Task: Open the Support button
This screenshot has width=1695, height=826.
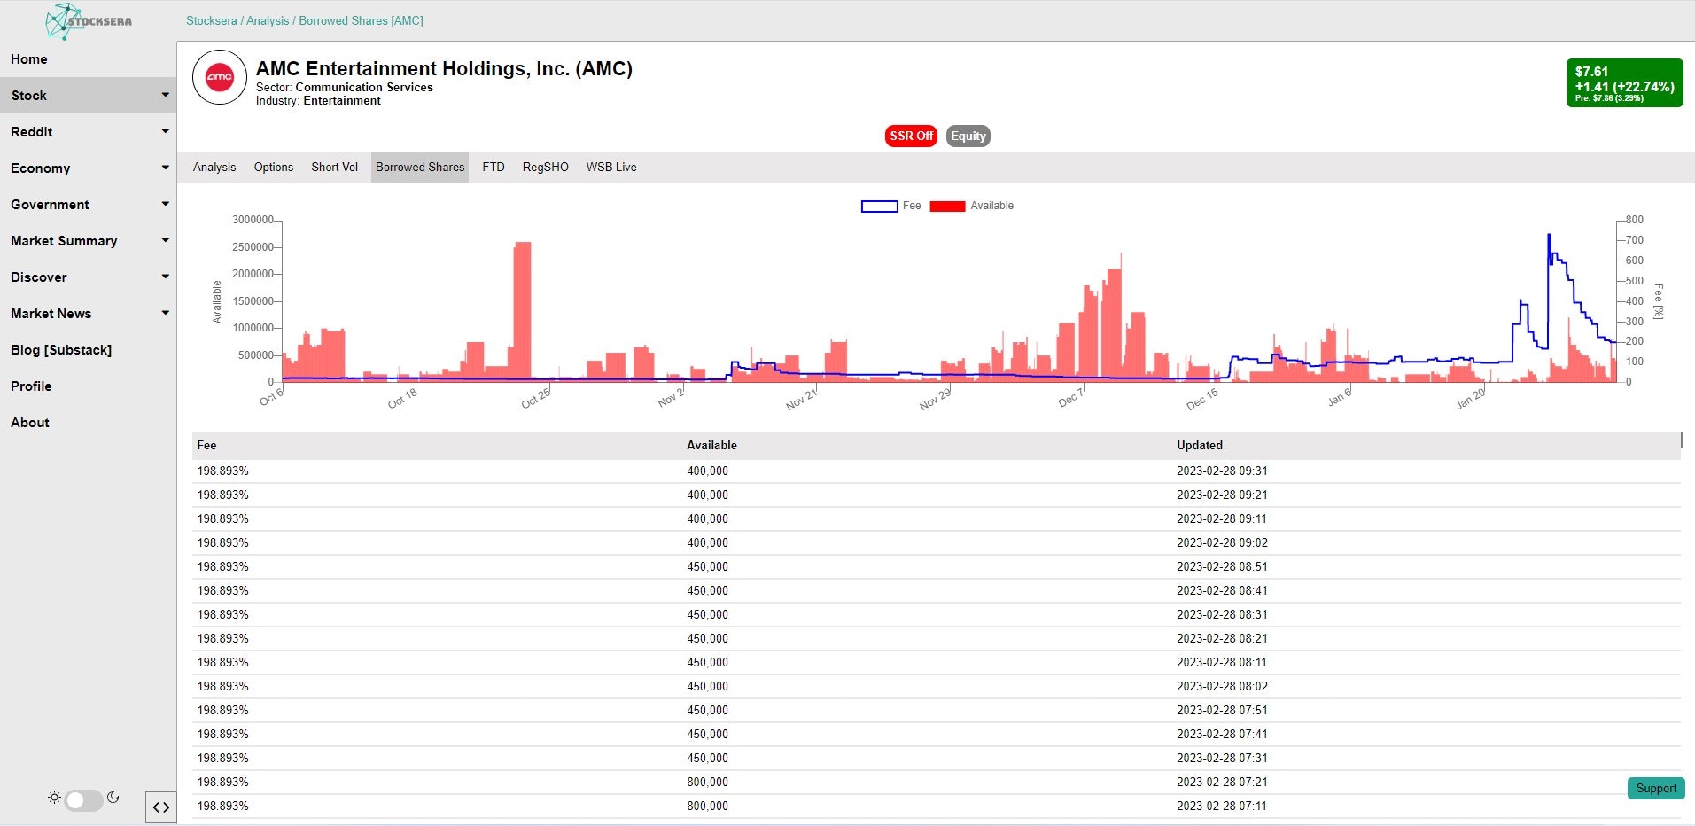Action: point(1656,788)
